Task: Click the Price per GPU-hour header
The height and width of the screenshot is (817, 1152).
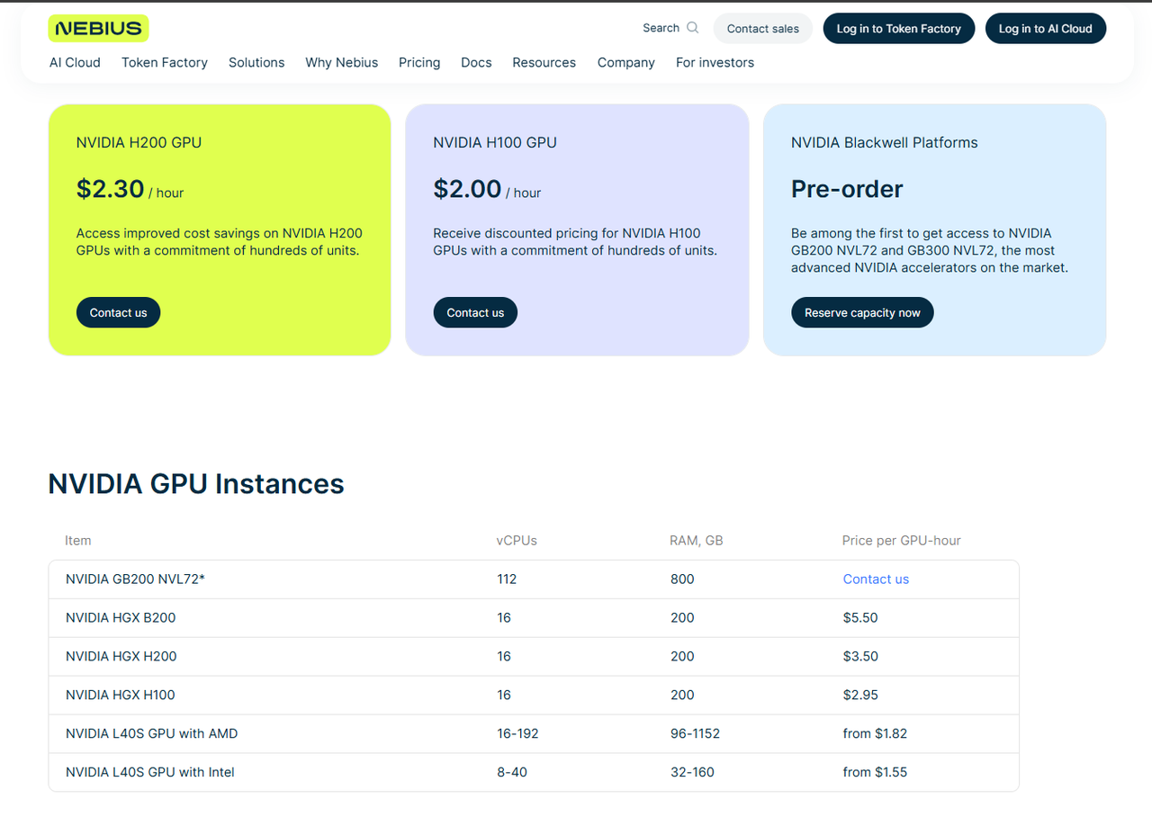Action: click(902, 541)
